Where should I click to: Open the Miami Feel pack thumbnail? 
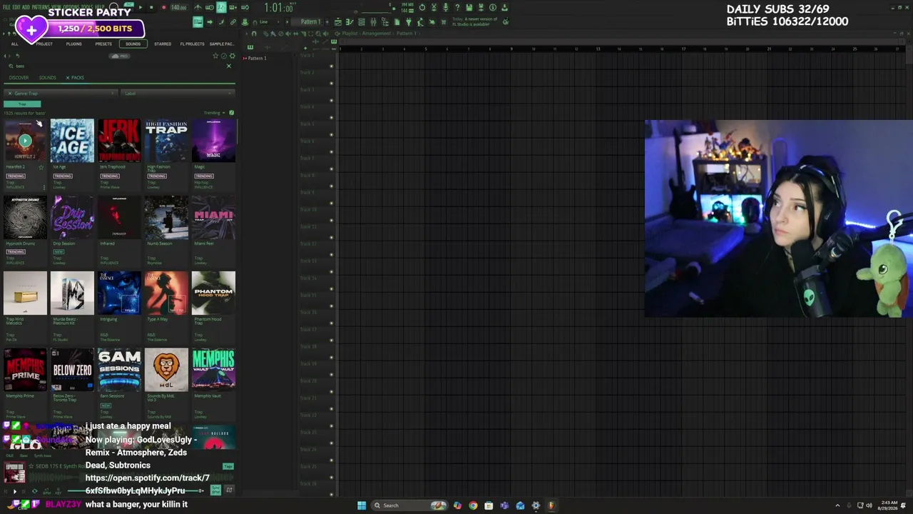pyautogui.click(x=213, y=218)
